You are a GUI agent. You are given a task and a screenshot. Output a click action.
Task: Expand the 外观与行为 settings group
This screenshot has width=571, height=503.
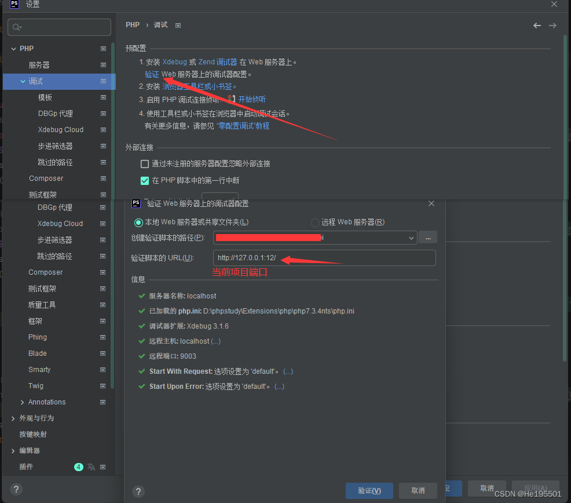click(13, 418)
